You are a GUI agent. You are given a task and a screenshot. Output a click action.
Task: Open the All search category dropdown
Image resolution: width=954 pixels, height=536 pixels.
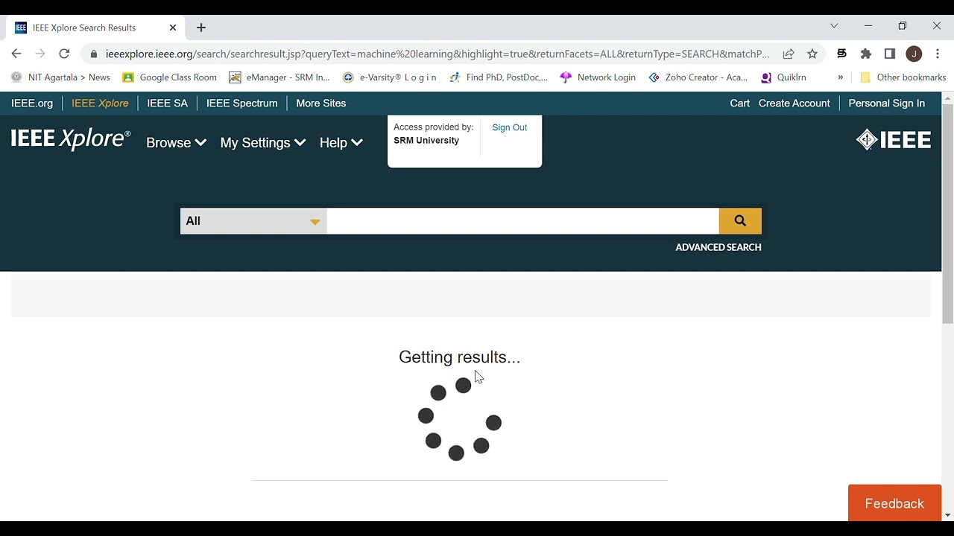(253, 220)
